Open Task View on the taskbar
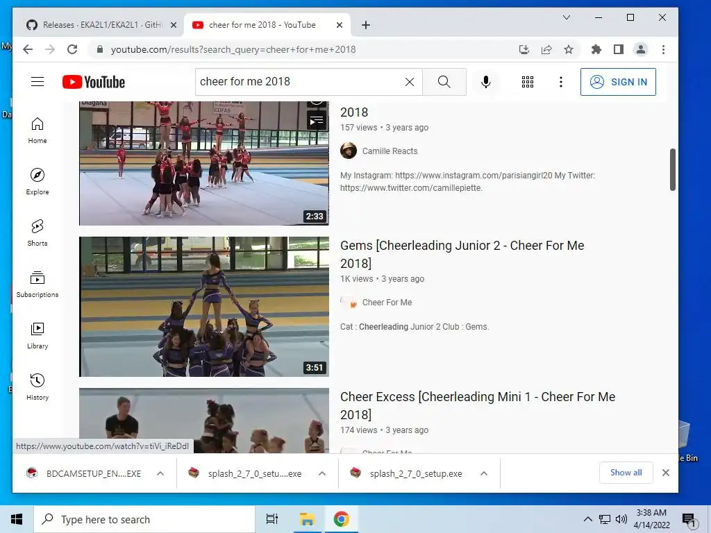Screen dimensions: 711x533 click(271, 519)
